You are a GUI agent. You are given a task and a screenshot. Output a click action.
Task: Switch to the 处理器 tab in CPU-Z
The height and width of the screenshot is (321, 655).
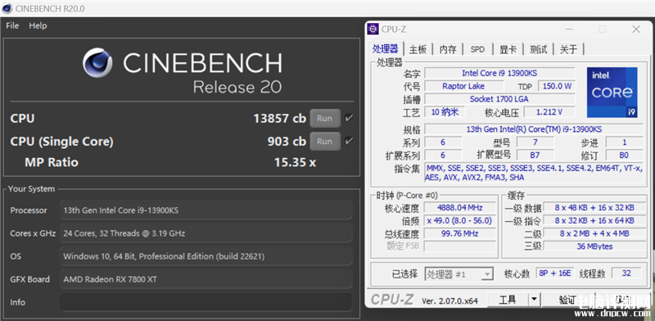[385, 49]
